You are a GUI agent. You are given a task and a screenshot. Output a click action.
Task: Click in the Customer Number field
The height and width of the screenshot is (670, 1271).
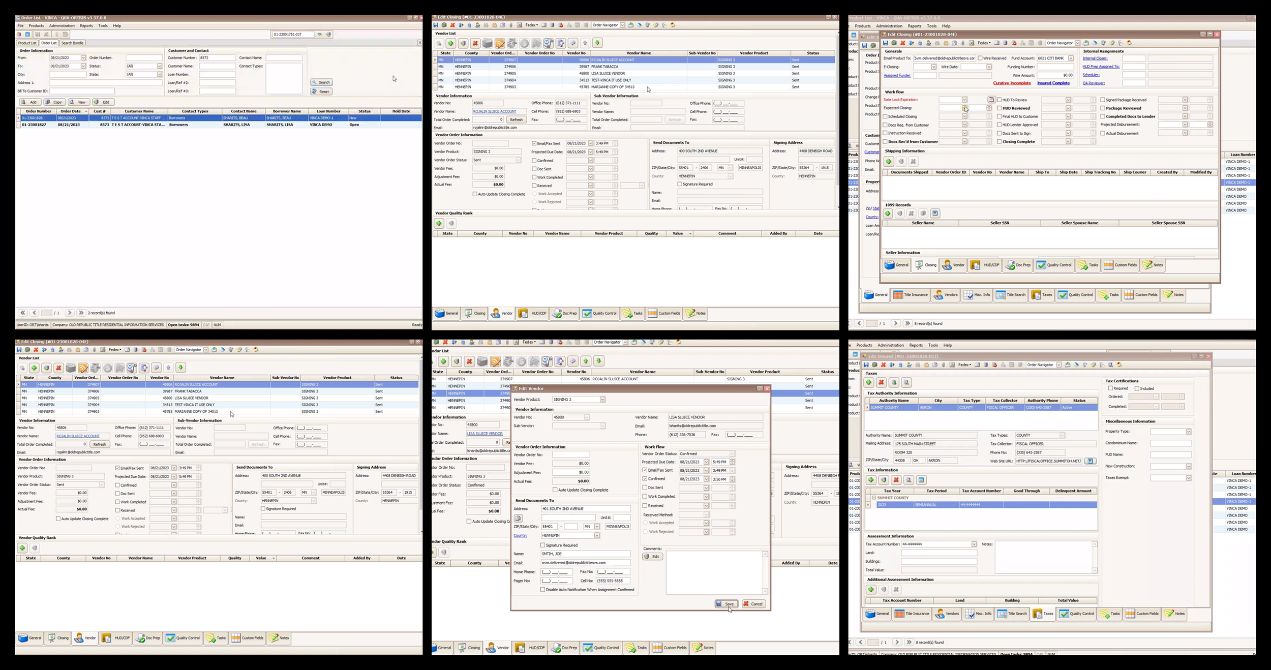217,58
